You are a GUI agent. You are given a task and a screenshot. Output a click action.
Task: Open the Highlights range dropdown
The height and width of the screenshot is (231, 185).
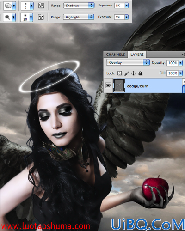(79, 17)
